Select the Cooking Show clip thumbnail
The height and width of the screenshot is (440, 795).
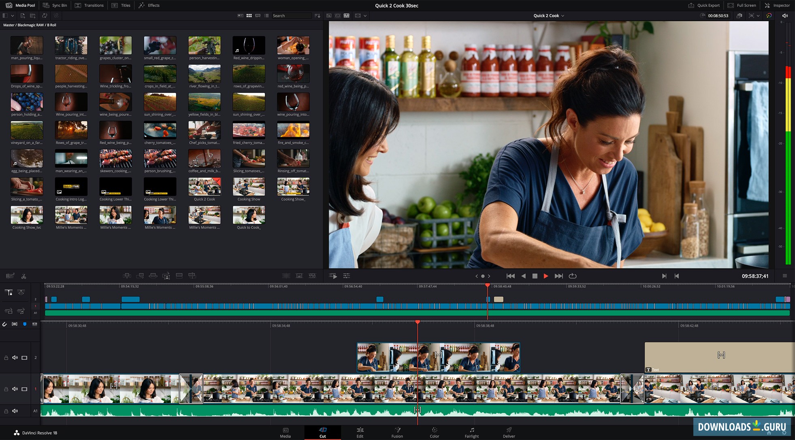click(x=249, y=187)
